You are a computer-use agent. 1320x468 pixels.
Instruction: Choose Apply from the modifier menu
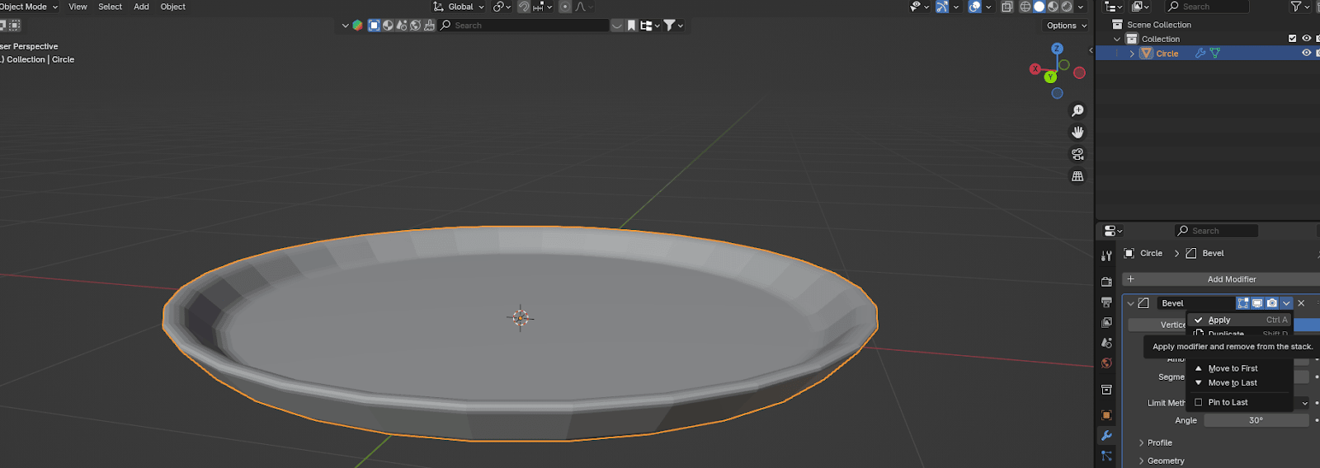point(1219,321)
